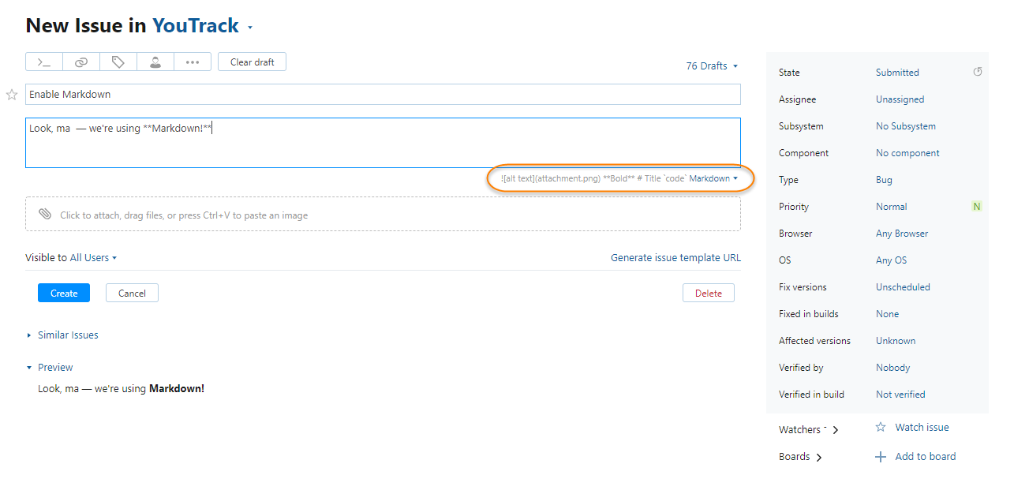Screen dimensions: 1014x490
Task: Open the 76 Drafts dropdown
Action: 712,66
